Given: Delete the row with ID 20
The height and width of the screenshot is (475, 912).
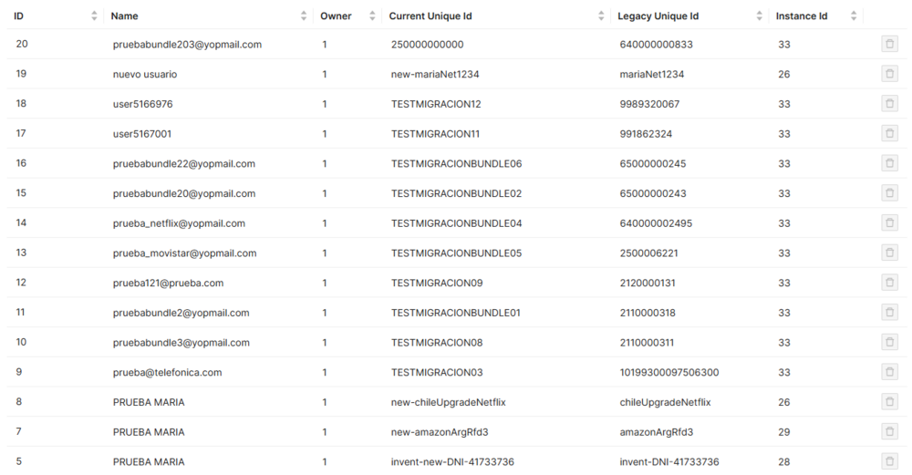Looking at the screenshot, I should click(x=889, y=45).
